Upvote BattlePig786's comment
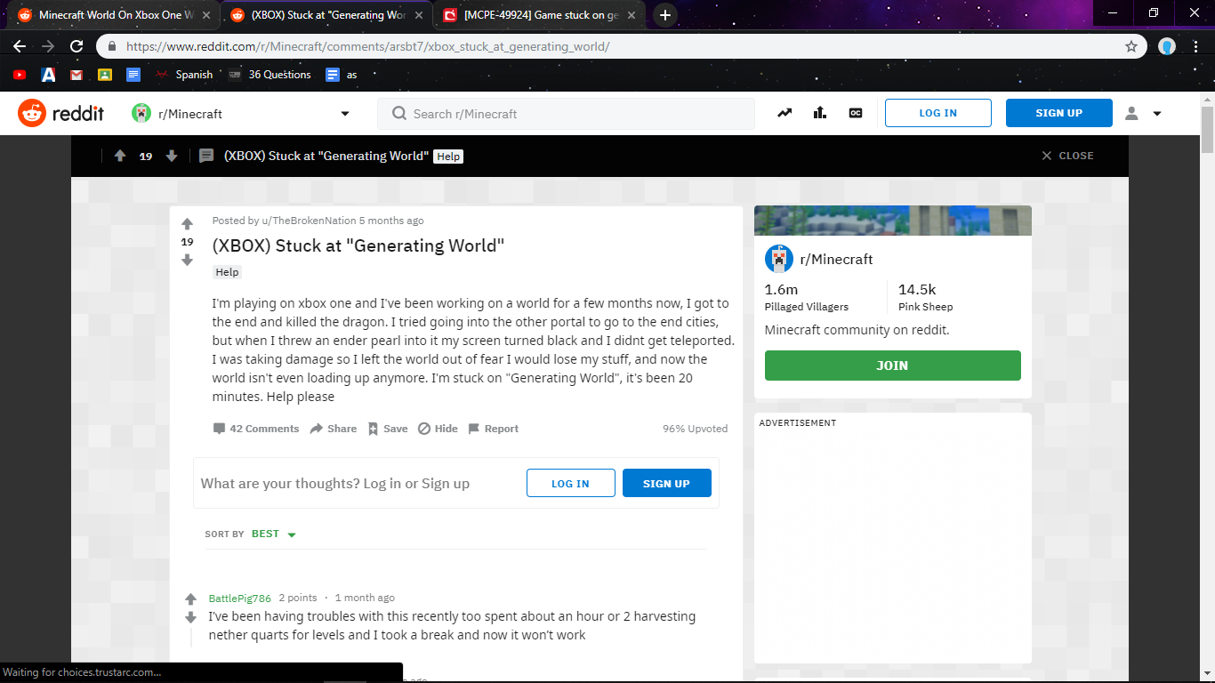The height and width of the screenshot is (683, 1215). (x=190, y=599)
